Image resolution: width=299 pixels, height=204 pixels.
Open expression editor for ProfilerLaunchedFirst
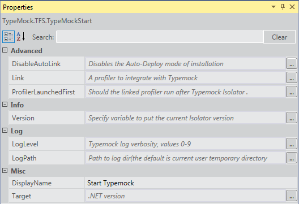click(292, 92)
